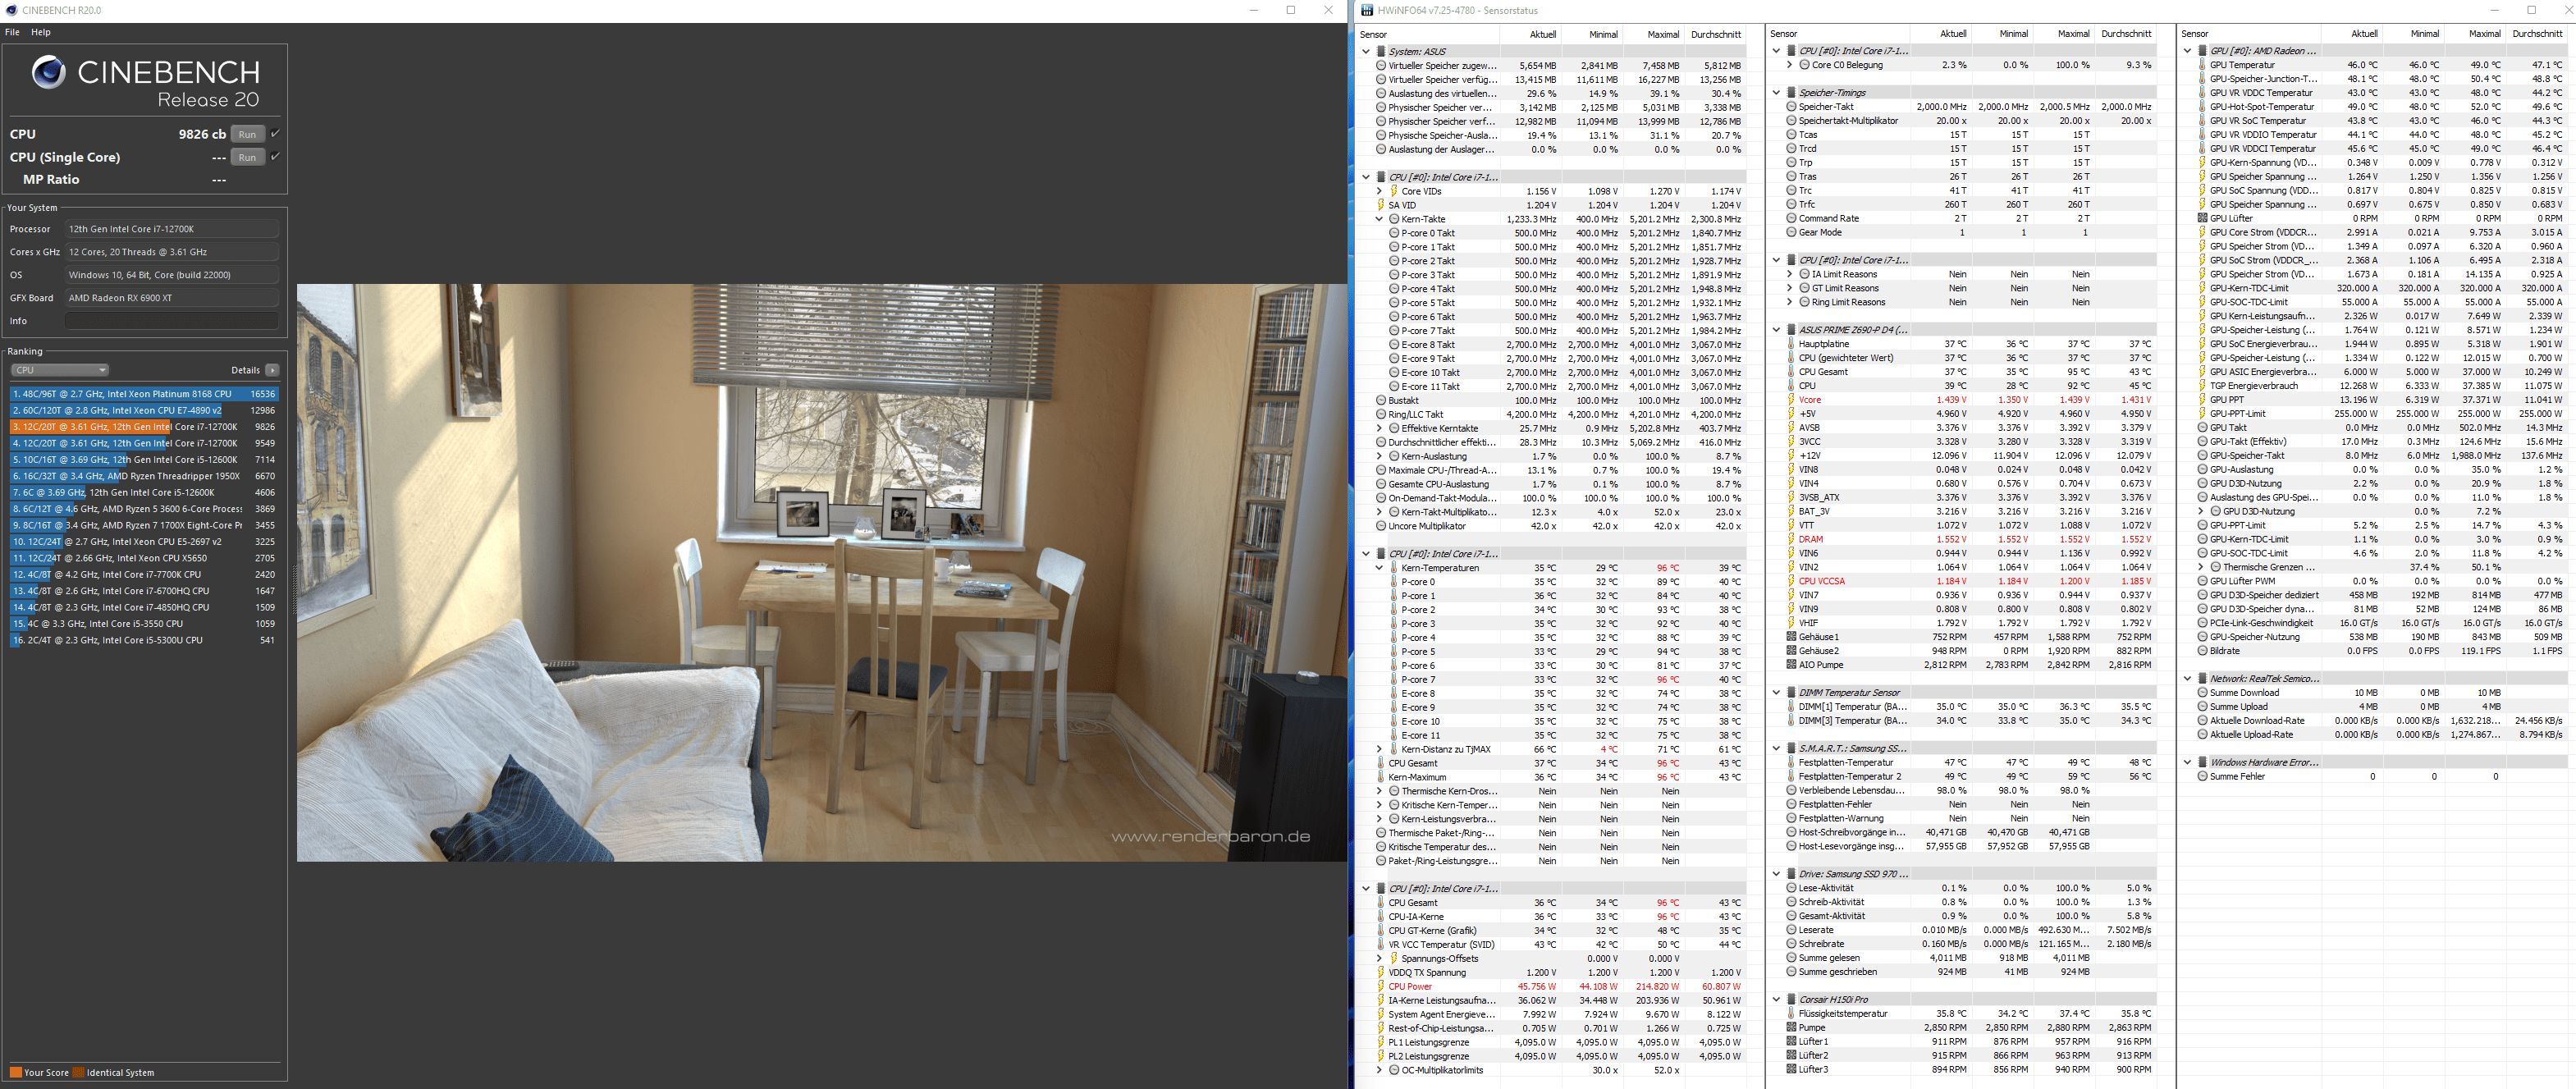Click the rendered room image preview
2576x1089 pixels.
coord(821,573)
